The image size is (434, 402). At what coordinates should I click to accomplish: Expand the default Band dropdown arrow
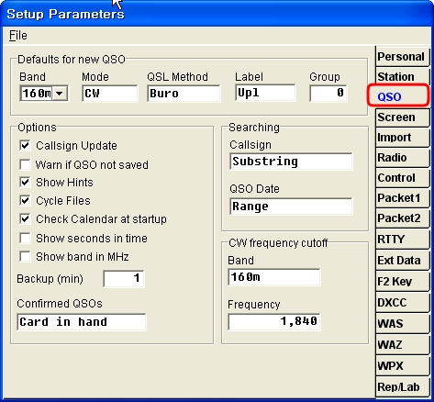[x=60, y=94]
